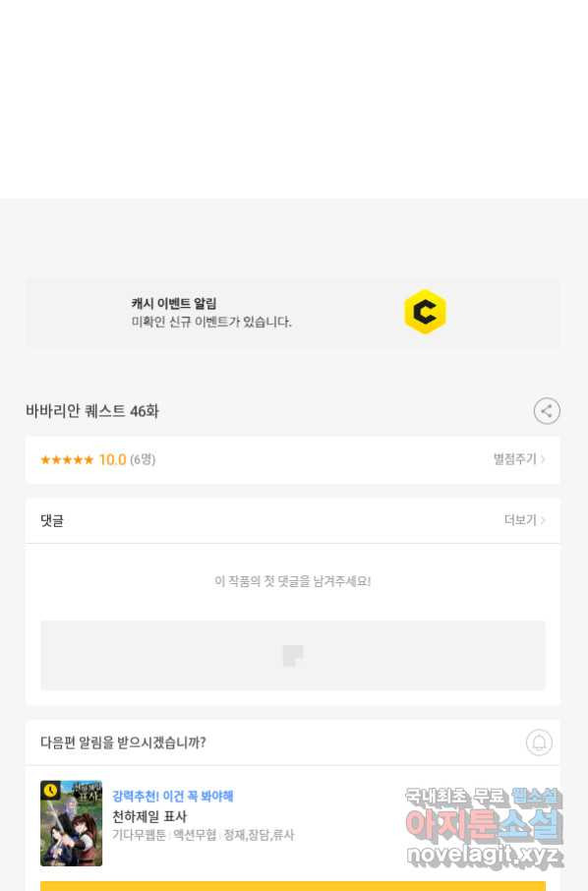The image size is (588, 891).
Task: Click the clock badge on cover thumbnail
Action: (50, 790)
